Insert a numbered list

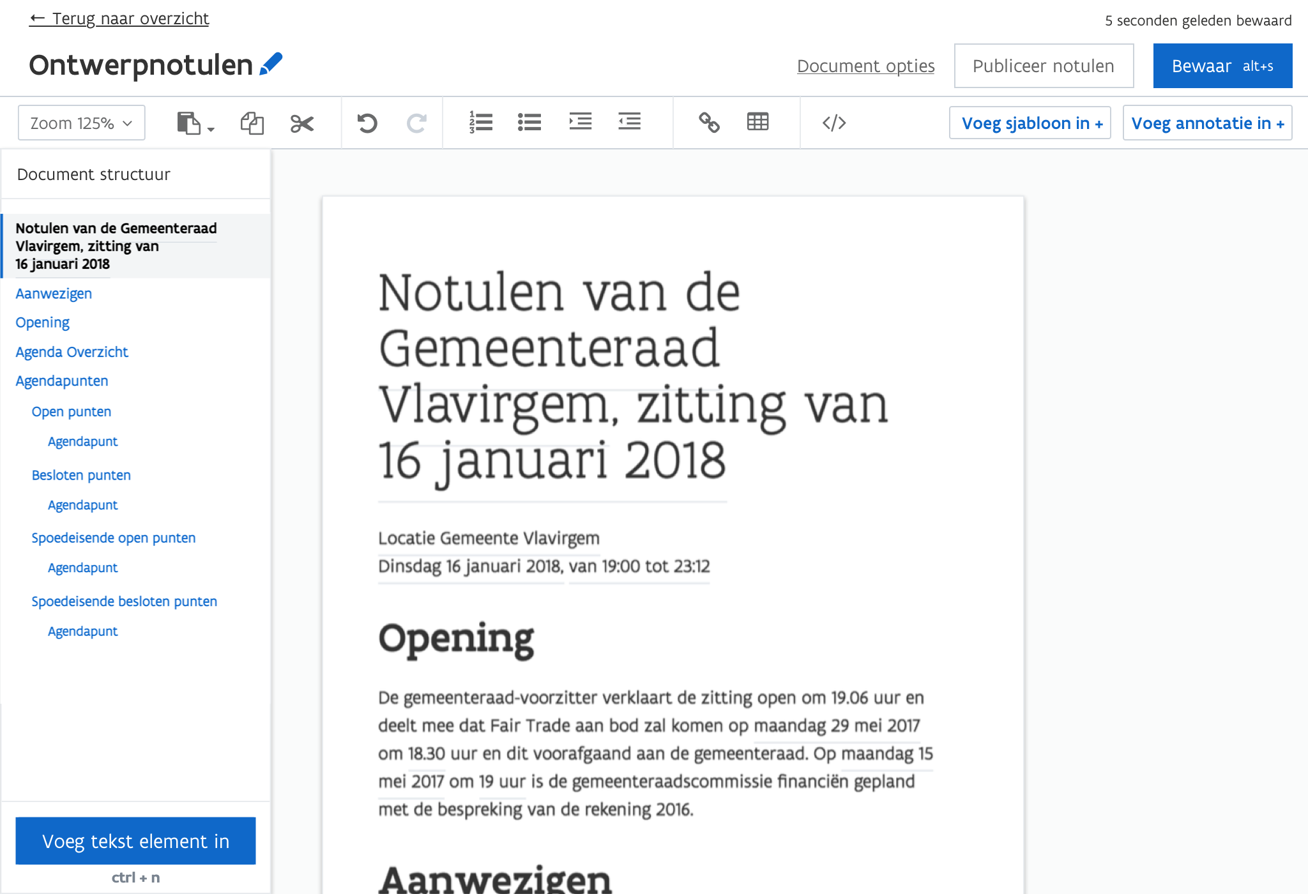click(x=480, y=122)
